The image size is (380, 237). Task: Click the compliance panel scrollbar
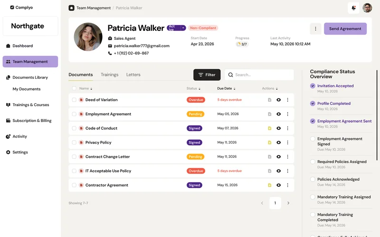point(377,115)
